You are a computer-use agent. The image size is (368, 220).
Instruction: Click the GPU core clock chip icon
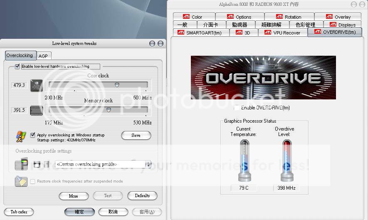37,85
